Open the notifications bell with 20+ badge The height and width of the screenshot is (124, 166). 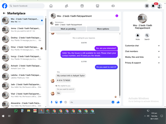(153, 6)
